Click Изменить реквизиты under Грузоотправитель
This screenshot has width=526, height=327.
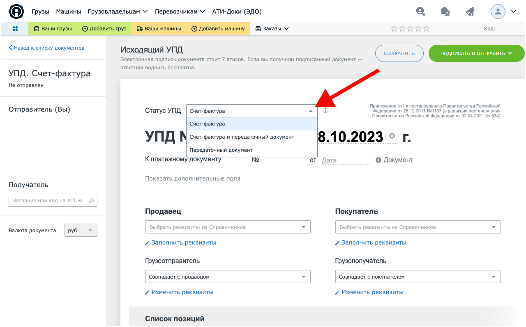tap(179, 293)
